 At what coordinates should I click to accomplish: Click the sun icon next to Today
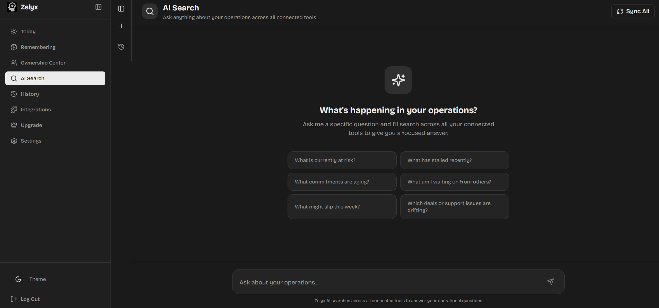[x=14, y=32]
